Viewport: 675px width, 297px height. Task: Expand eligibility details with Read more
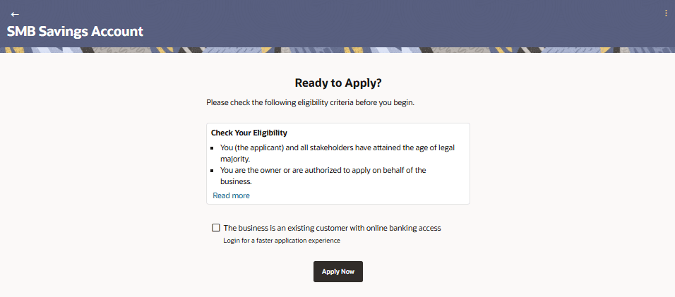pos(231,195)
